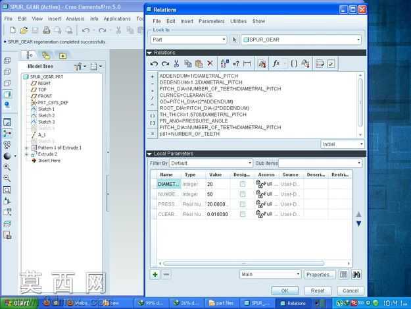The width and height of the screenshot is (411, 309).
Task: Click the insert brackets icon
Action: tap(294, 63)
